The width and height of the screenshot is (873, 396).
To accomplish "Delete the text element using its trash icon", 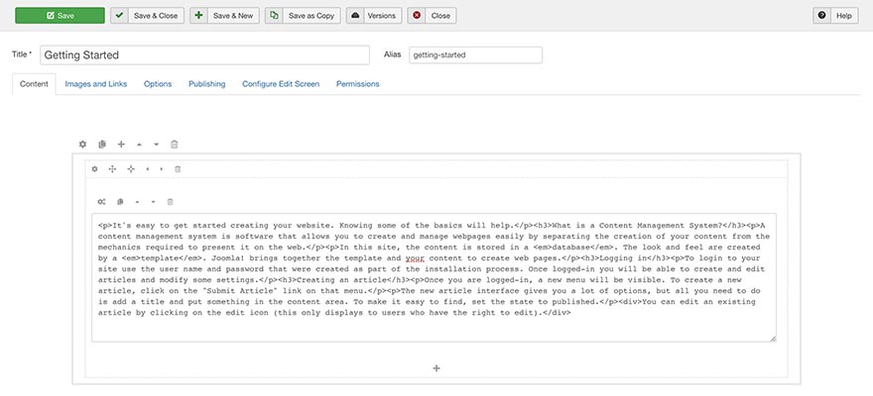I will (x=171, y=202).
